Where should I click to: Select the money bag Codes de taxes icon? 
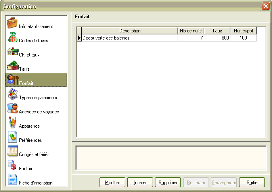(x=12, y=37)
